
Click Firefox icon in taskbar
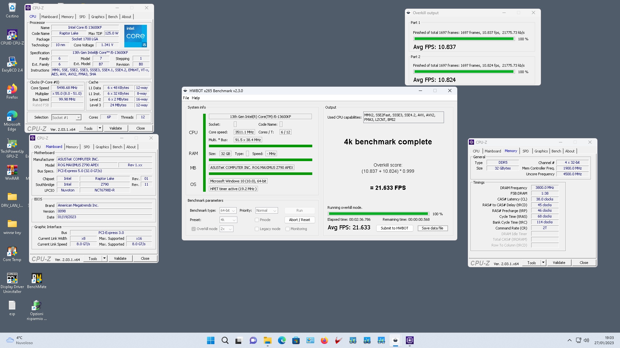pos(324,340)
